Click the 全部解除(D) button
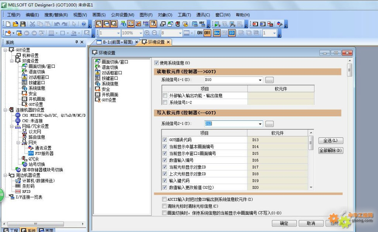378x232 pixels. click(330, 150)
